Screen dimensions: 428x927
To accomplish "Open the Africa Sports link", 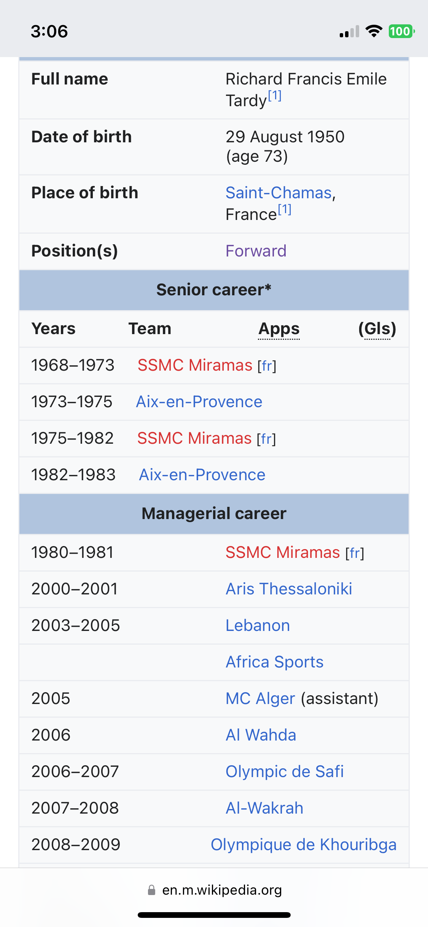I will pyautogui.click(x=274, y=662).
